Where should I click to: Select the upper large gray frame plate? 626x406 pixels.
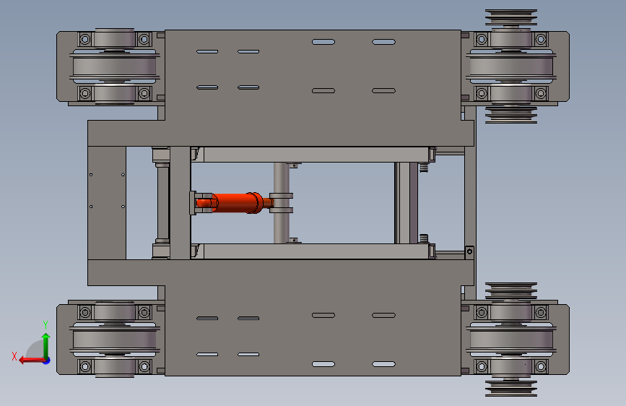click(313, 88)
